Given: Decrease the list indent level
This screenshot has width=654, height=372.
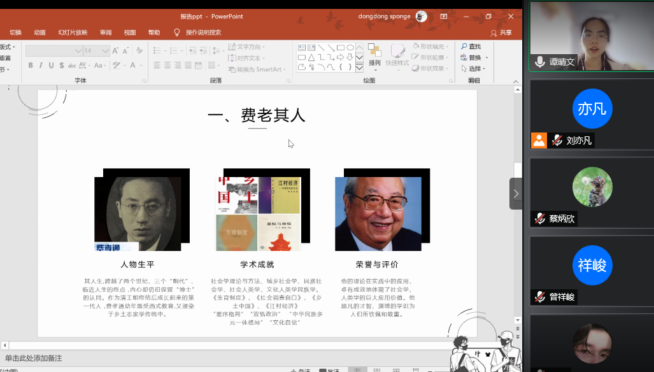Looking at the screenshot, I should (193, 51).
